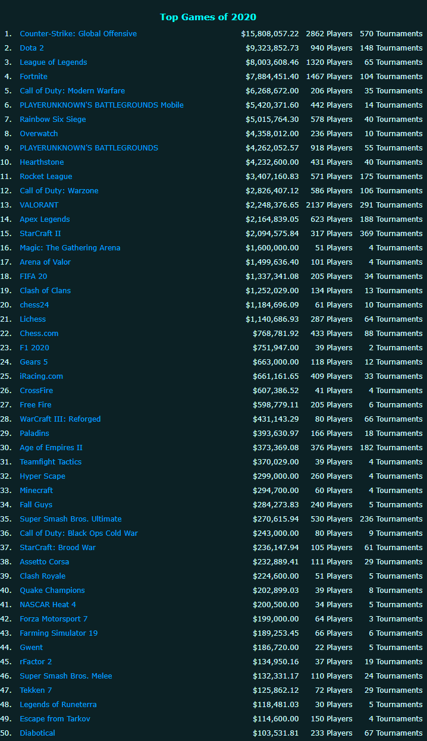427x741 pixels.
Task: Open Super Smash Bros. Melee link
Action: [66, 676]
